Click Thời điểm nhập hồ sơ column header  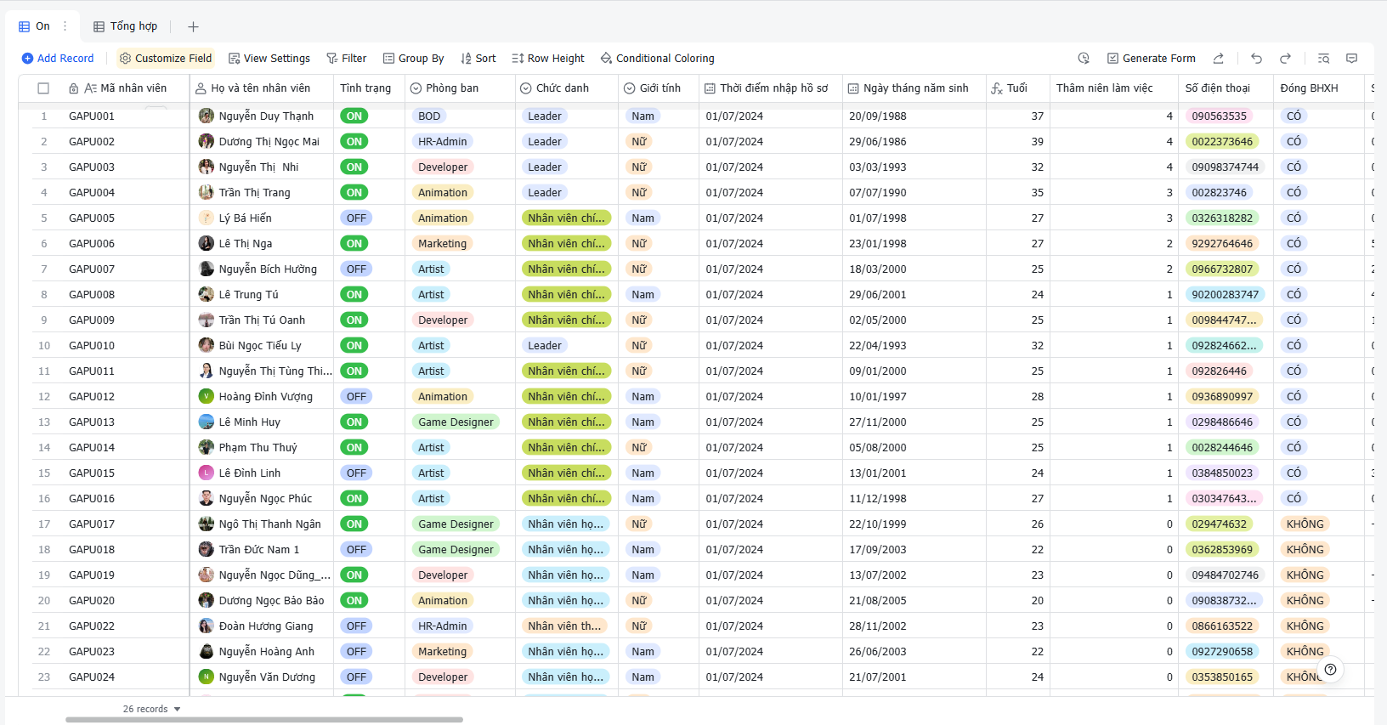click(771, 88)
